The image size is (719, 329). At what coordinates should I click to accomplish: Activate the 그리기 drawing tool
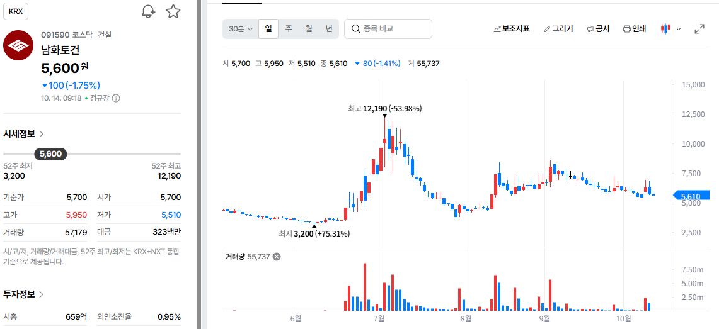[x=558, y=29]
